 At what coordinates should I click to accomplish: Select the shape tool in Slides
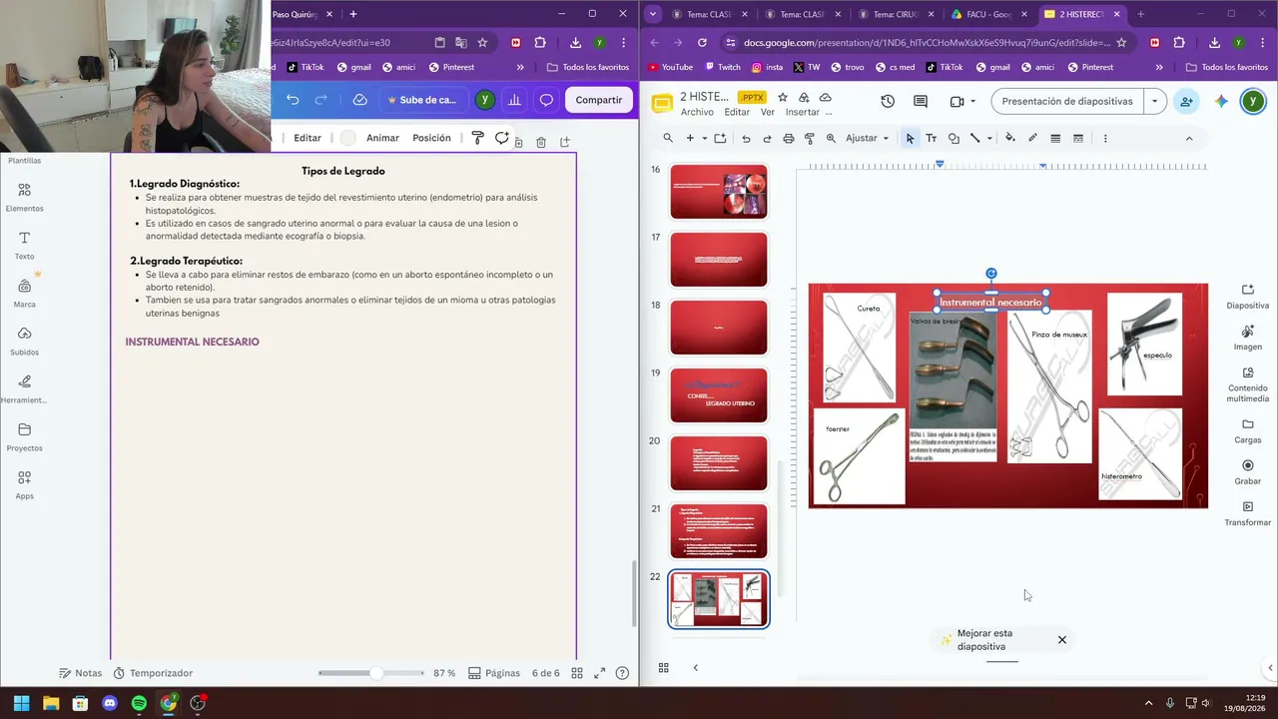click(x=954, y=138)
